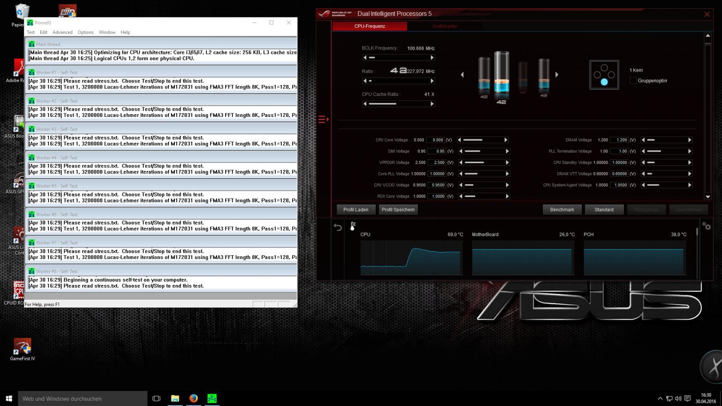The width and height of the screenshot is (722, 406).
Task: Select the rightmost core cylinder
Action: click(x=543, y=78)
